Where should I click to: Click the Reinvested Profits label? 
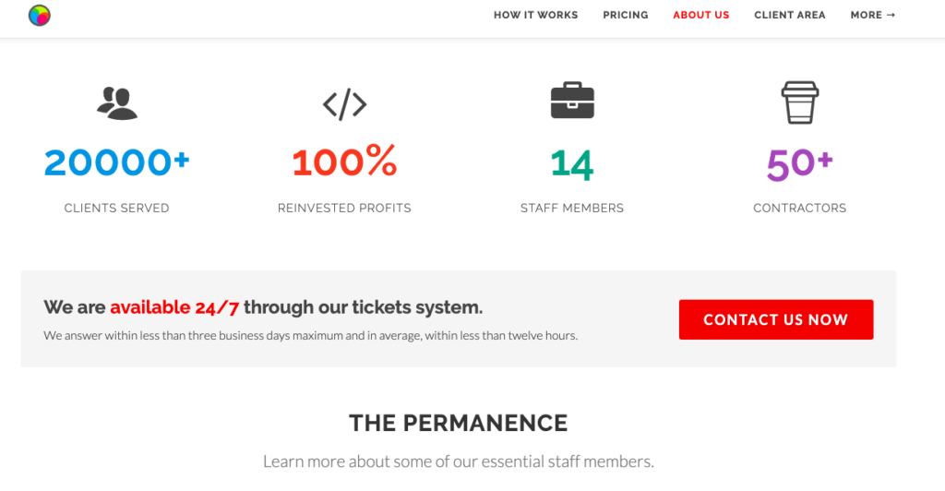pos(345,208)
